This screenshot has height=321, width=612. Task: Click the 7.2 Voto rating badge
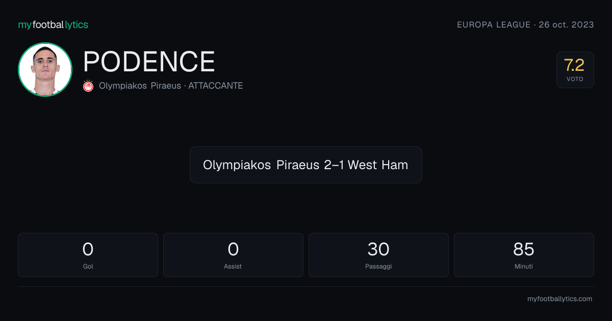coord(575,70)
